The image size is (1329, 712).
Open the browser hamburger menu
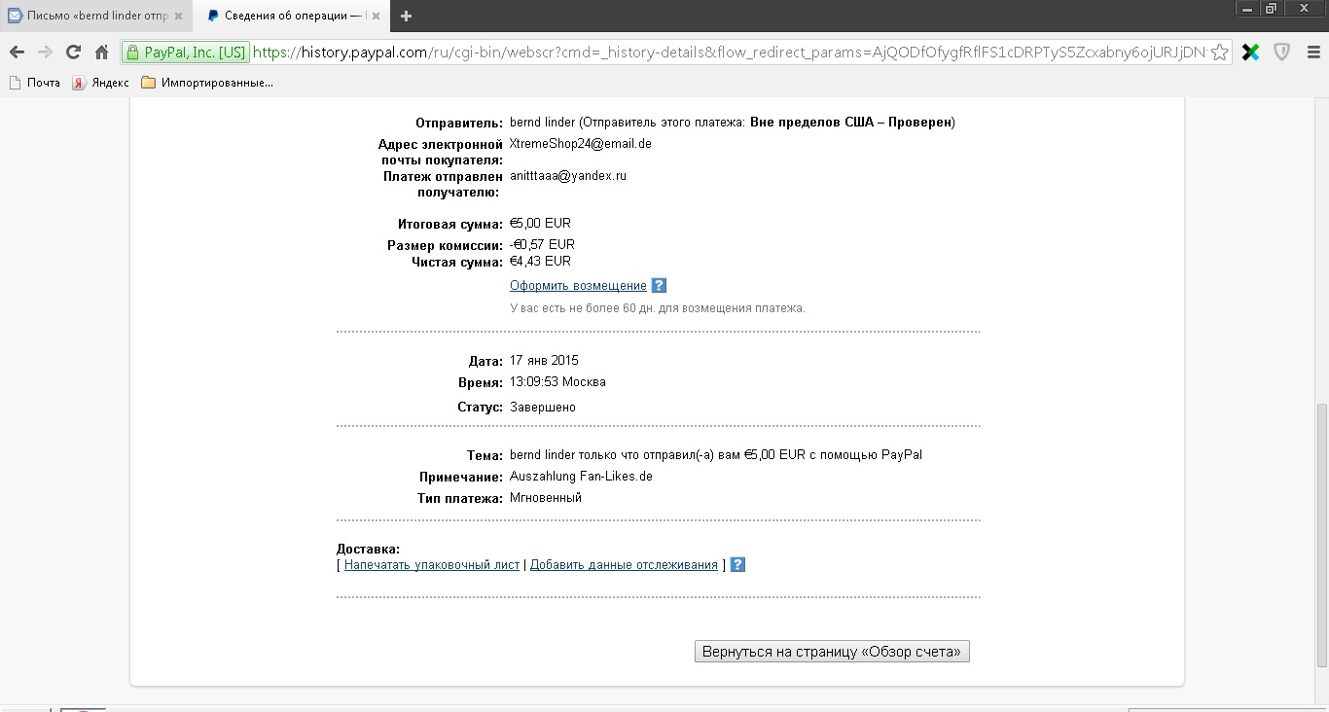click(1312, 53)
